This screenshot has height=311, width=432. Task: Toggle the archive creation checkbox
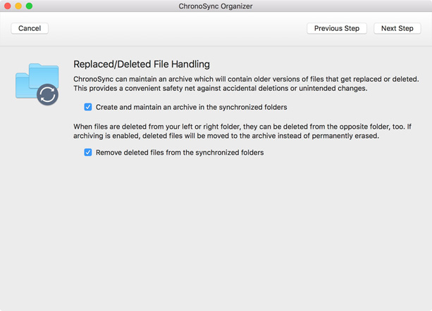point(88,107)
